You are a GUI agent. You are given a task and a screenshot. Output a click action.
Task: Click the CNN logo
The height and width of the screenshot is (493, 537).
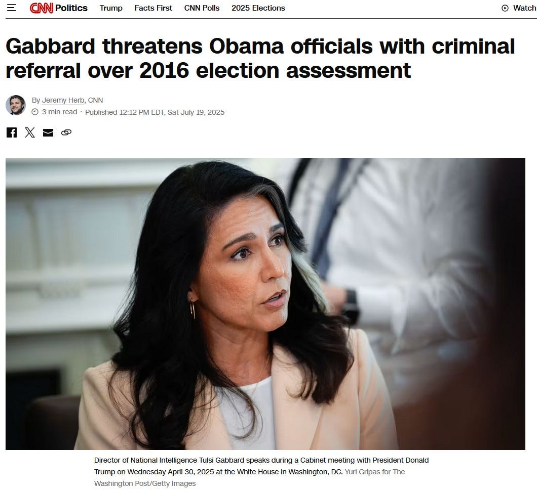(x=41, y=8)
